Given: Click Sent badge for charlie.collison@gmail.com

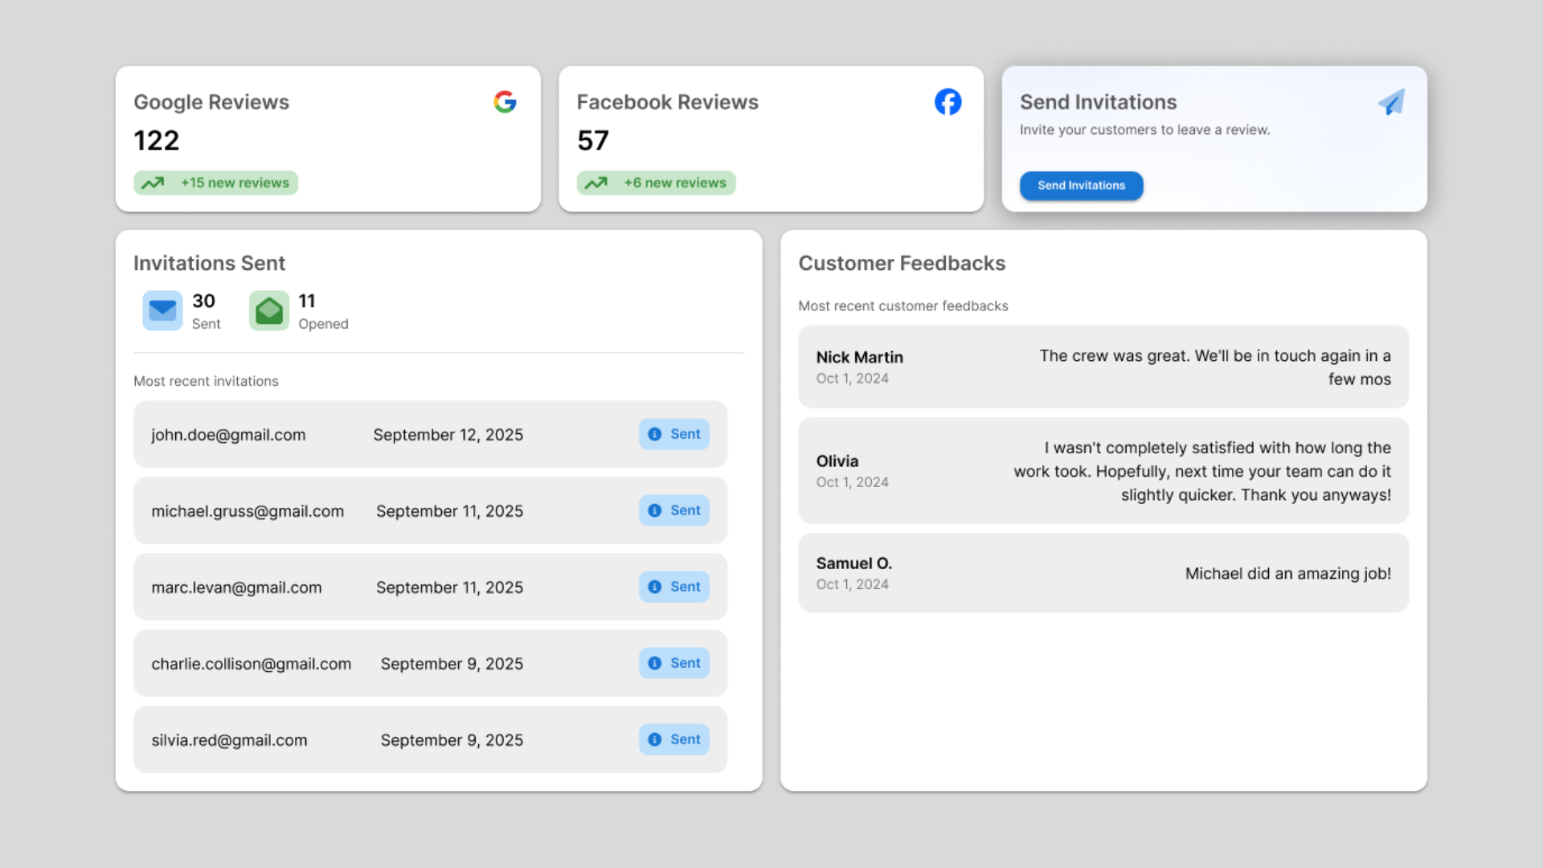Looking at the screenshot, I should point(674,663).
